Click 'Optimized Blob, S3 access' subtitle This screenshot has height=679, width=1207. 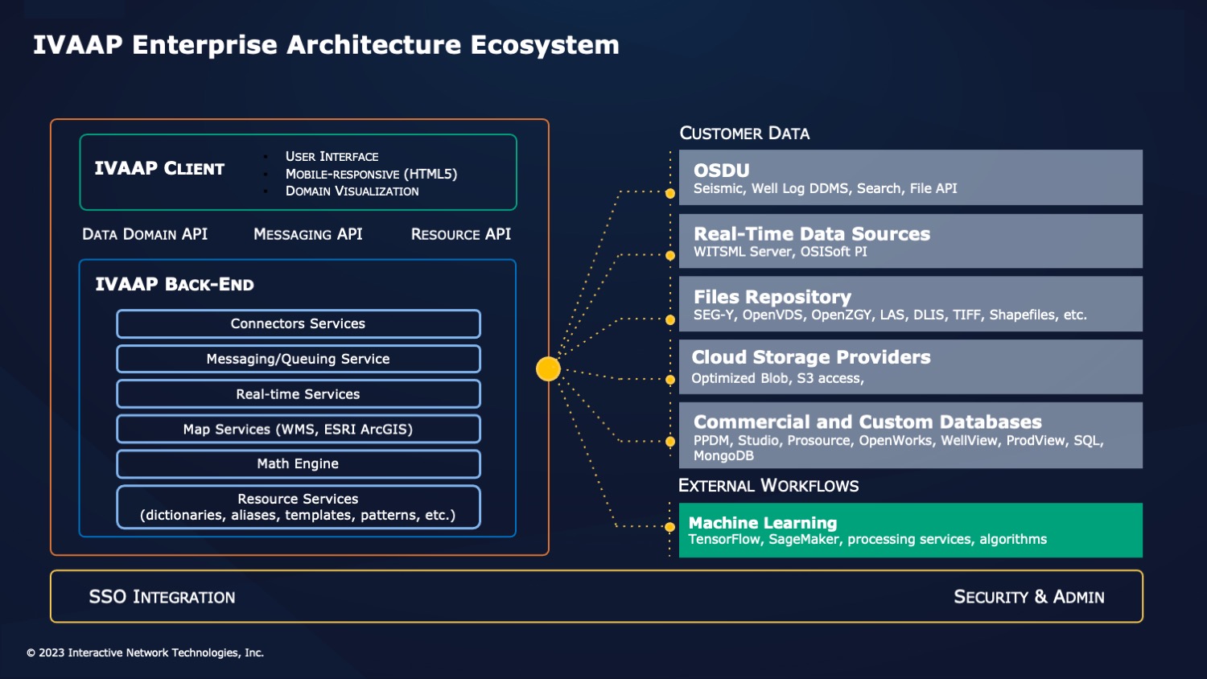pyautogui.click(x=777, y=378)
